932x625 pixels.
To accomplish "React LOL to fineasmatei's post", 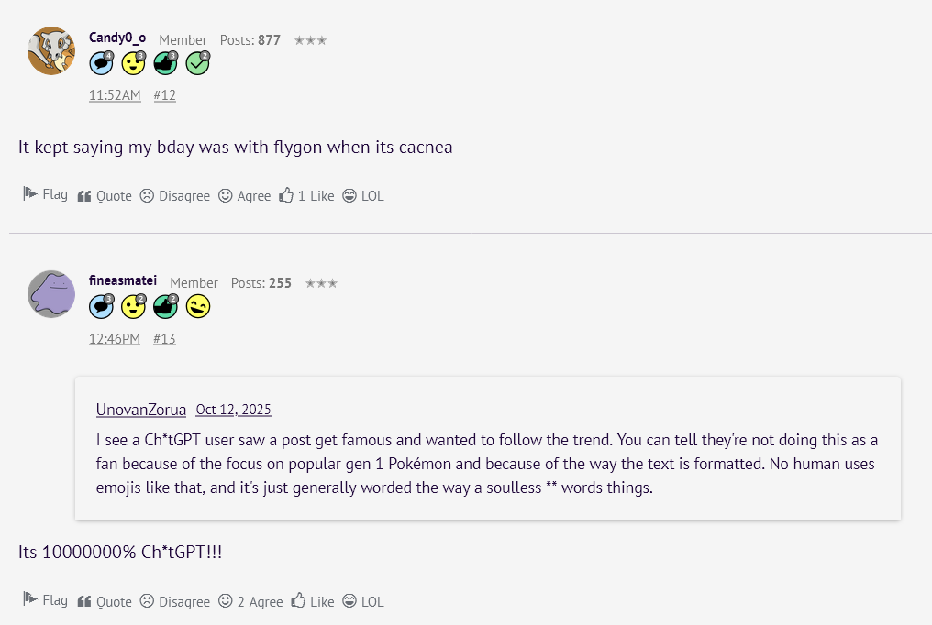I will pos(362,601).
